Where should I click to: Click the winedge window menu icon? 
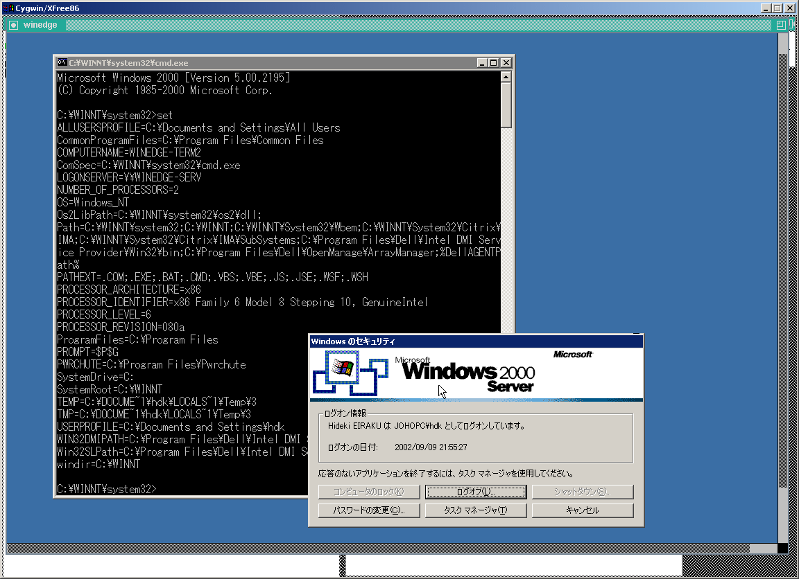(x=14, y=25)
